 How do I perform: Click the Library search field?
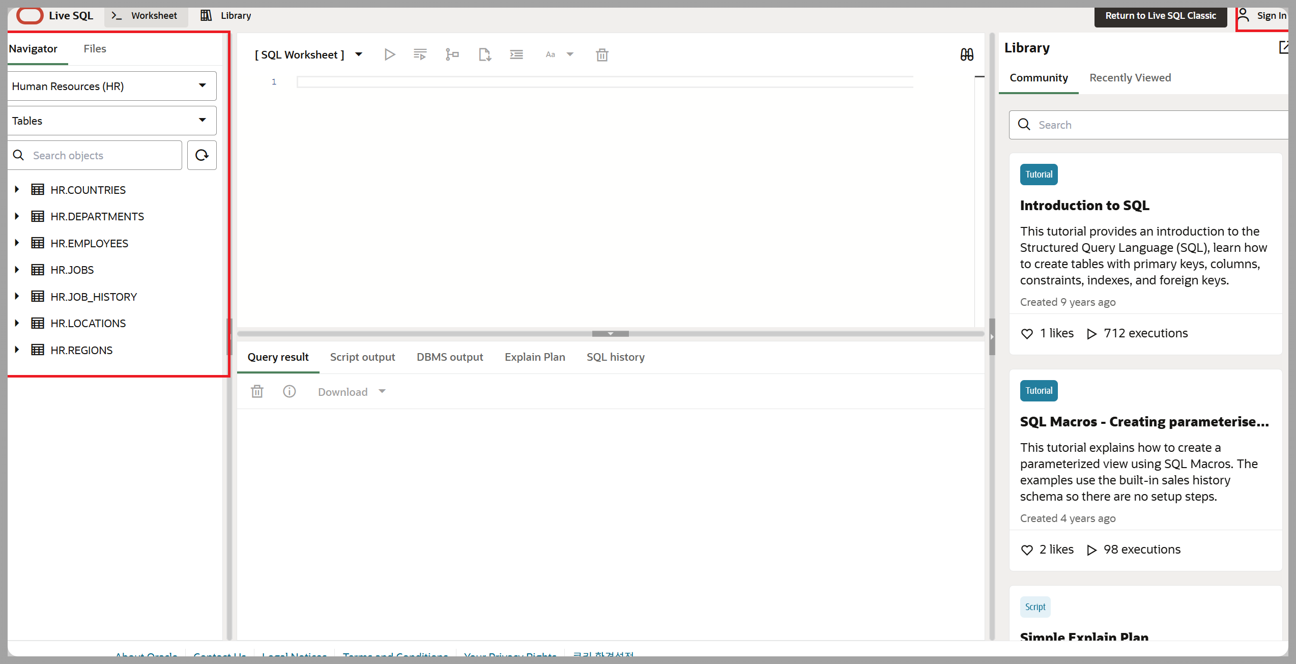point(1149,125)
